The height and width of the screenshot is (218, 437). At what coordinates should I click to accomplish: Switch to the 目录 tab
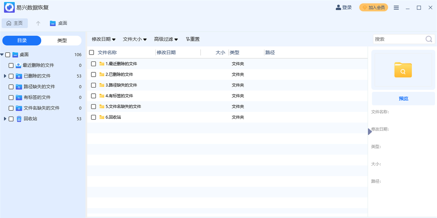22,40
